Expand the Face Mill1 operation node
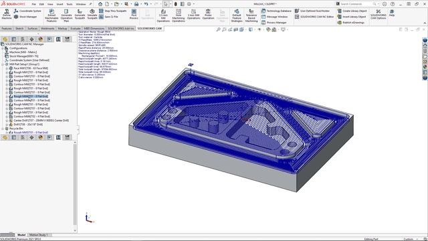The image size is (428, 241). (7, 68)
